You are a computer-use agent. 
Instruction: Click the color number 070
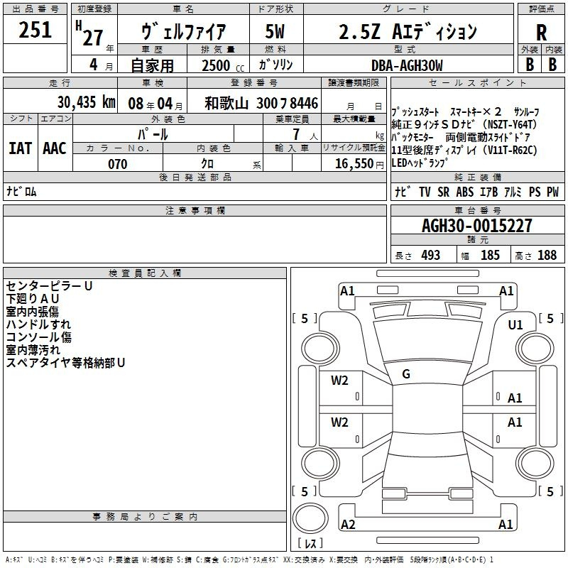(117, 164)
